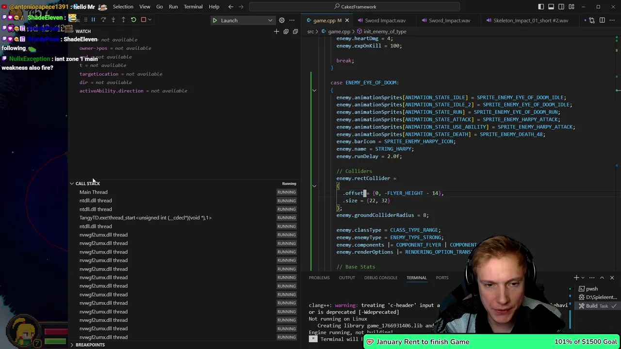Toggle the secondary side bar layout icon
The width and height of the screenshot is (621, 349).
click(561, 7)
